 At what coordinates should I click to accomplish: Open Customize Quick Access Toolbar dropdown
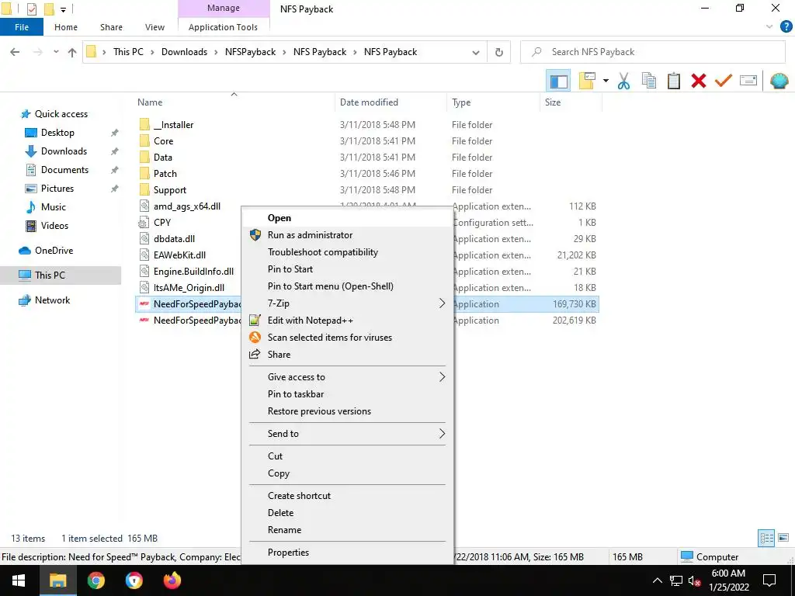(x=64, y=9)
